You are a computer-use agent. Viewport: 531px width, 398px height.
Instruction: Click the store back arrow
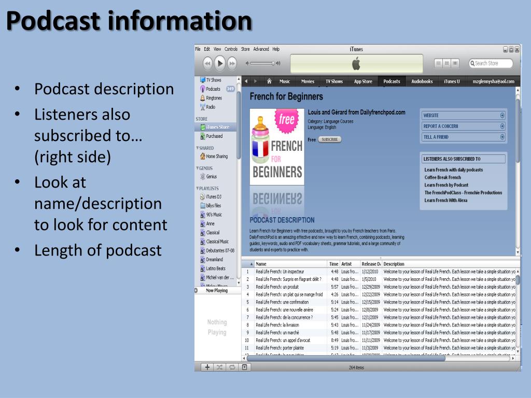[x=246, y=81]
